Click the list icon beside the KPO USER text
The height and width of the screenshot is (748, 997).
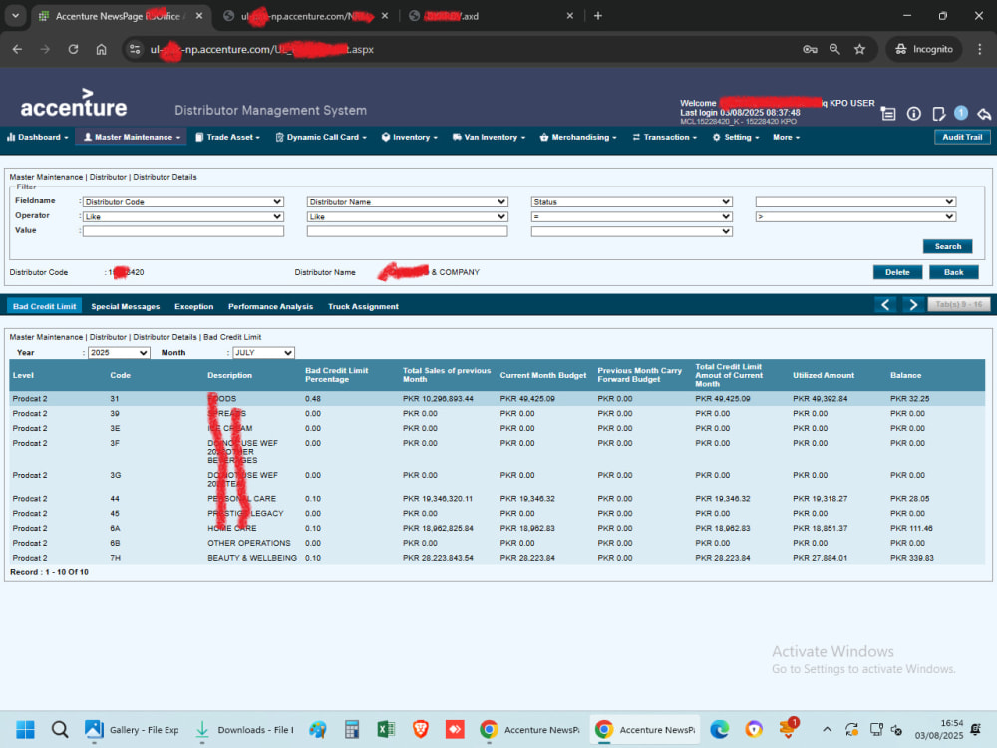pos(888,114)
